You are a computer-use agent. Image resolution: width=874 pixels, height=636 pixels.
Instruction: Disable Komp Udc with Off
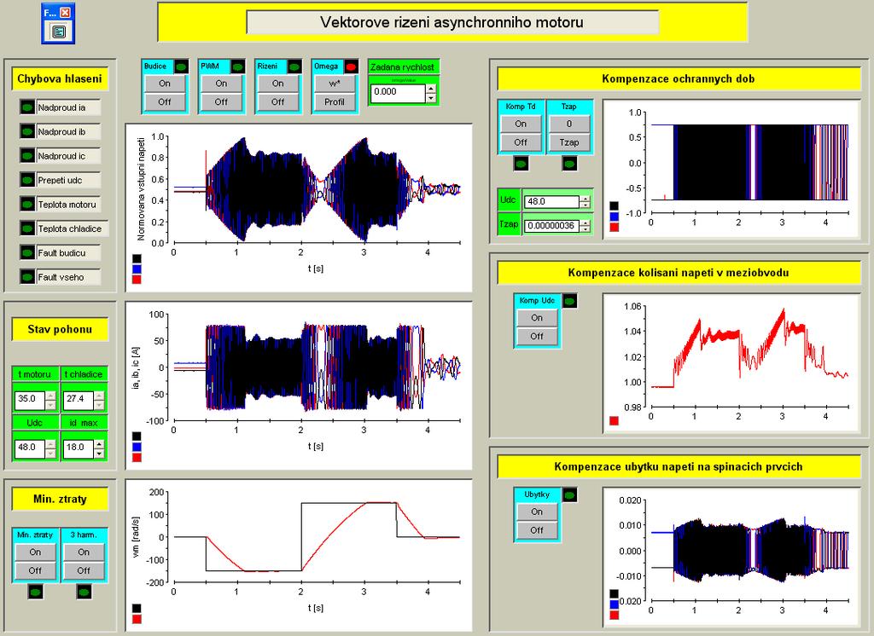click(537, 337)
